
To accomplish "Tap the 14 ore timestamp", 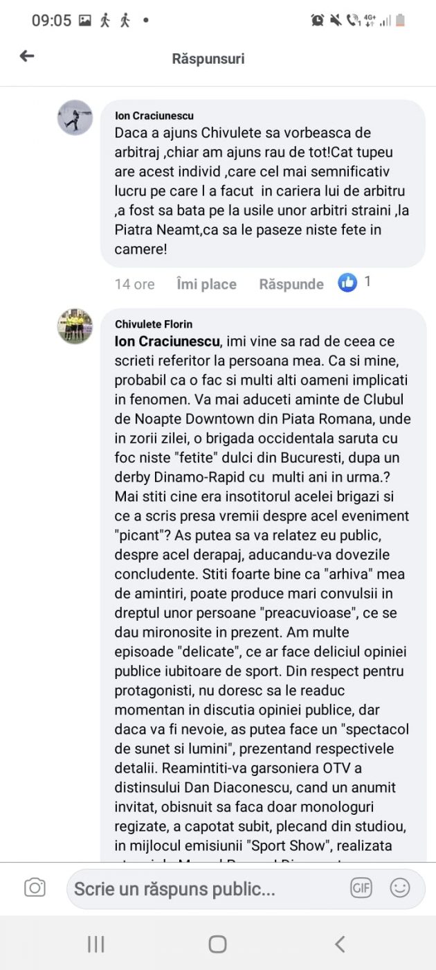I will (x=134, y=284).
